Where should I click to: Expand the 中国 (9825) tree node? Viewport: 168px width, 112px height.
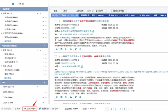(2, 13)
